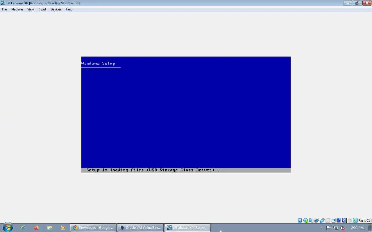Image resolution: width=372 pixels, height=232 pixels.
Task: Open Windows Explorer folder icon on taskbar
Action: [49, 228]
